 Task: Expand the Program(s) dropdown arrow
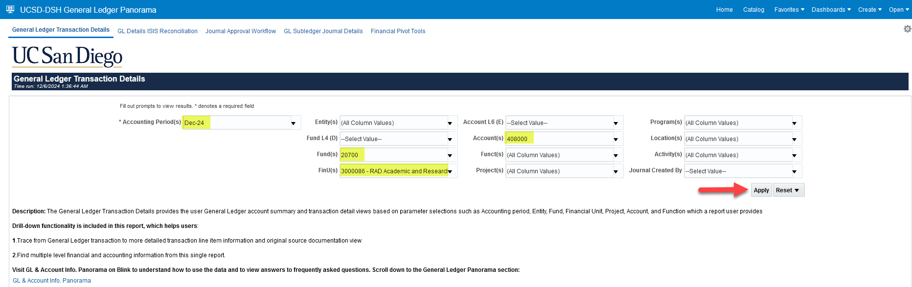click(795, 123)
